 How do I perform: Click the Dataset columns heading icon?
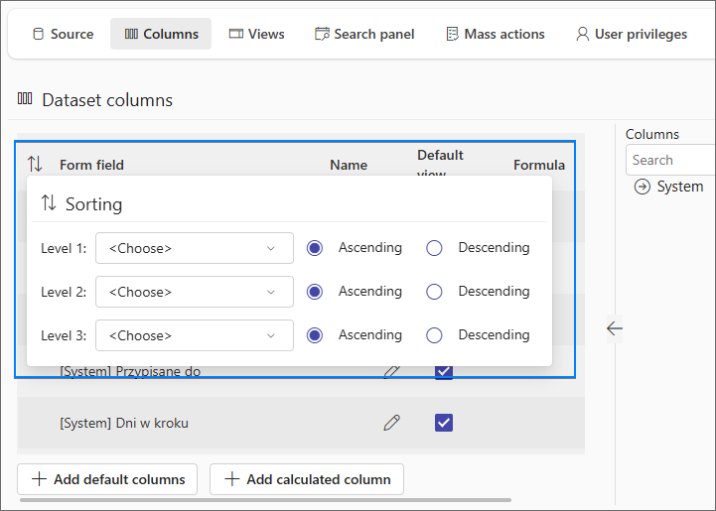[x=25, y=98]
